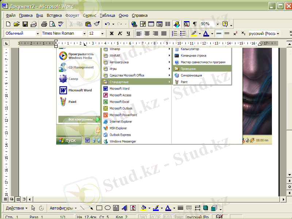Click the Open file folder icon
The image size is (292, 219).
point(16,24)
